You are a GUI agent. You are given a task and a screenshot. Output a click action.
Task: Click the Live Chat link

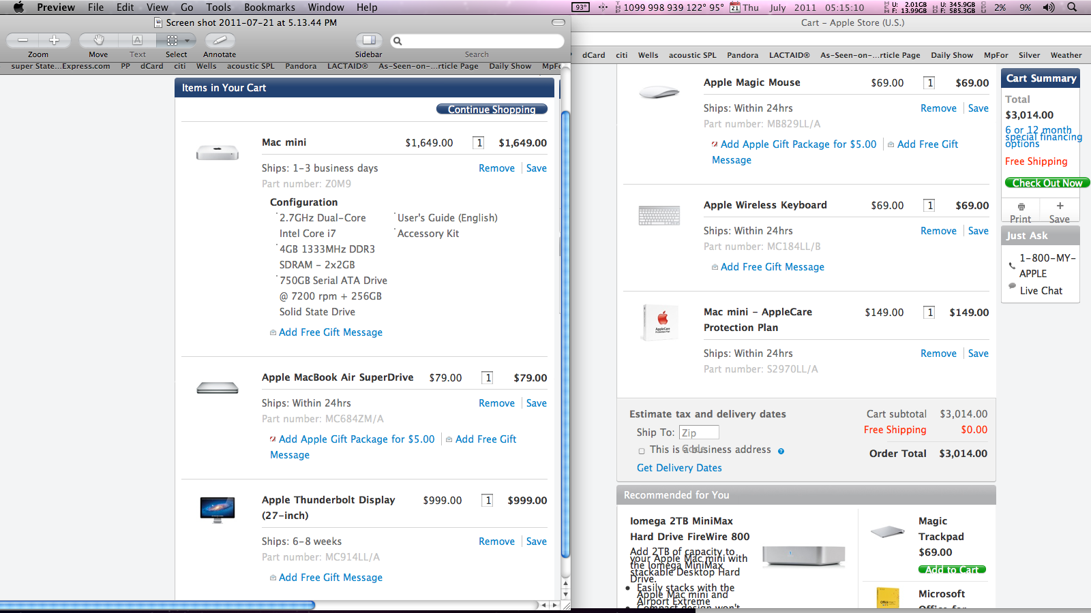(x=1041, y=291)
